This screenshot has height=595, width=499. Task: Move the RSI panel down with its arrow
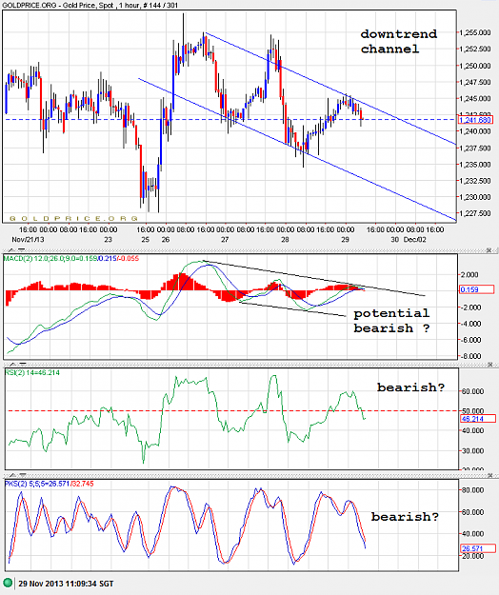pyautogui.click(x=22, y=365)
